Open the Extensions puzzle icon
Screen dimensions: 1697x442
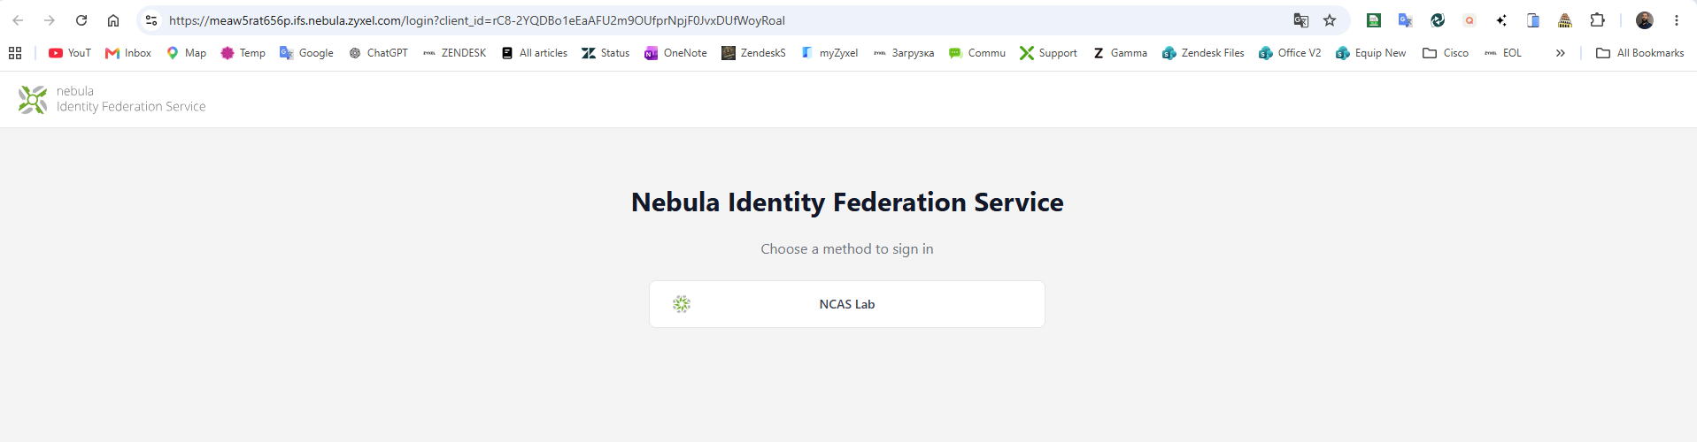pos(1597,20)
